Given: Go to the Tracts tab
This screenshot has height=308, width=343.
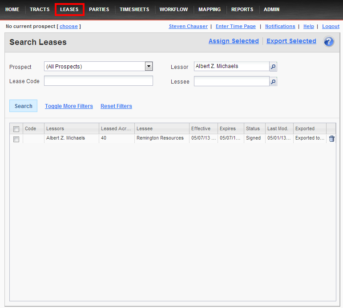Looking at the screenshot, I should click(40, 9).
